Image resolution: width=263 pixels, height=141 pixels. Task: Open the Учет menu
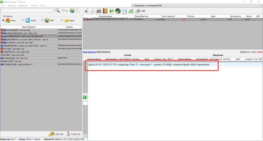pos(3,5)
